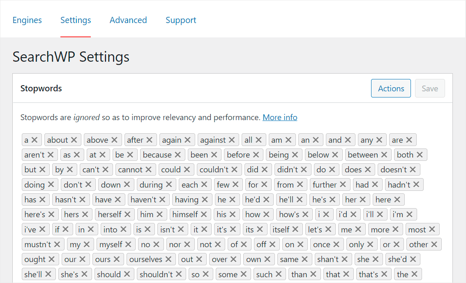Remove 'against' using its X icon
Viewport: 466px width, 283px height.
coord(232,140)
